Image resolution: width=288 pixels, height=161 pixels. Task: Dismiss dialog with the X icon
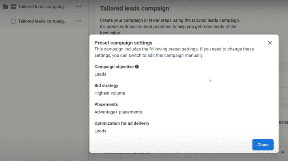click(x=269, y=43)
